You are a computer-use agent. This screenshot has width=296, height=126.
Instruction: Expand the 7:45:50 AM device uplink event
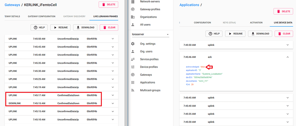(288, 45)
